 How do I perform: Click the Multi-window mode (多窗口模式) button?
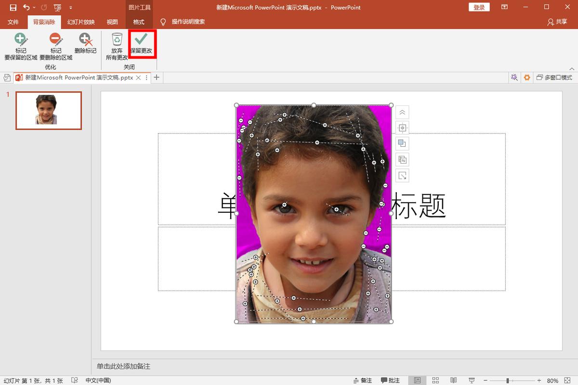click(x=554, y=77)
